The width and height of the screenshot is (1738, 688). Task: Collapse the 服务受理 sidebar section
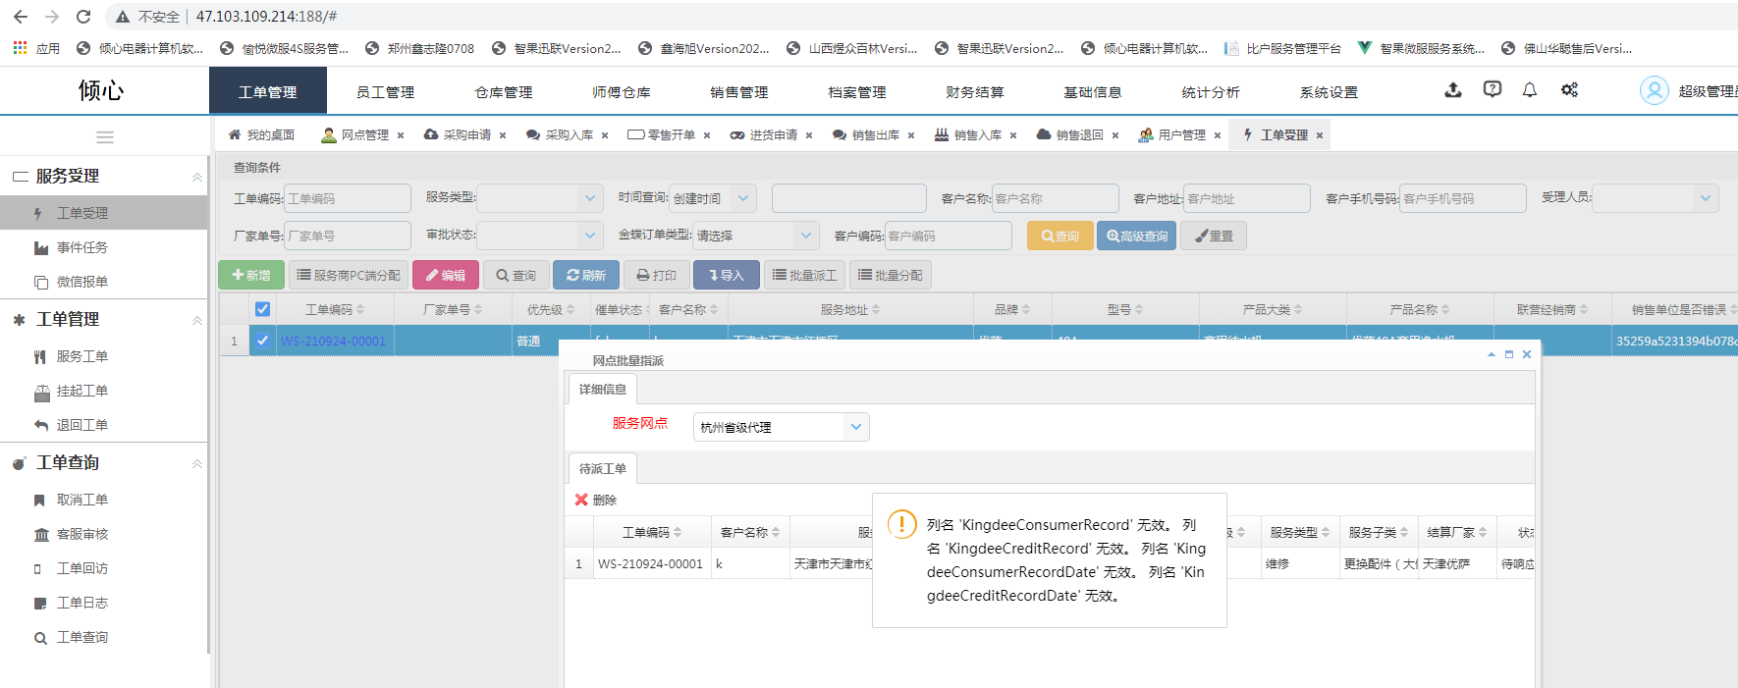click(196, 177)
